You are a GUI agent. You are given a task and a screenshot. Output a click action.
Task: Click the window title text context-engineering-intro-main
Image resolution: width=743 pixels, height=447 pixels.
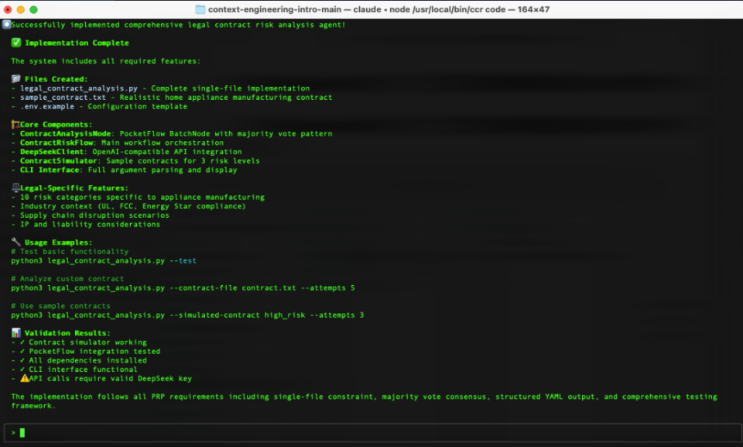pyautogui.click(x=274, y=9)
